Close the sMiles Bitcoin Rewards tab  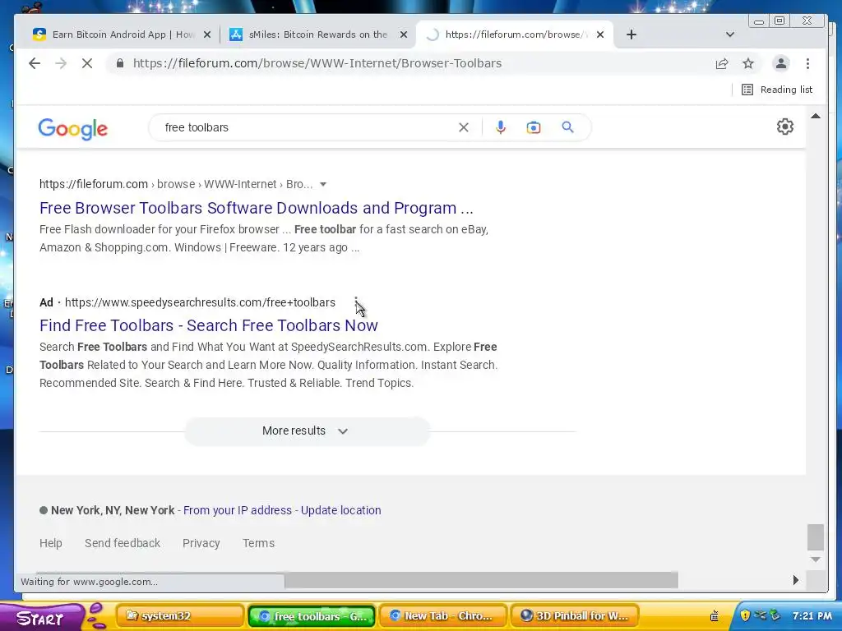click(404, 35)
